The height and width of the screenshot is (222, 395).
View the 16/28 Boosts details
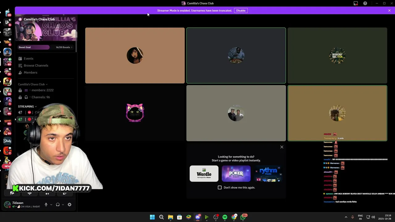64,47
